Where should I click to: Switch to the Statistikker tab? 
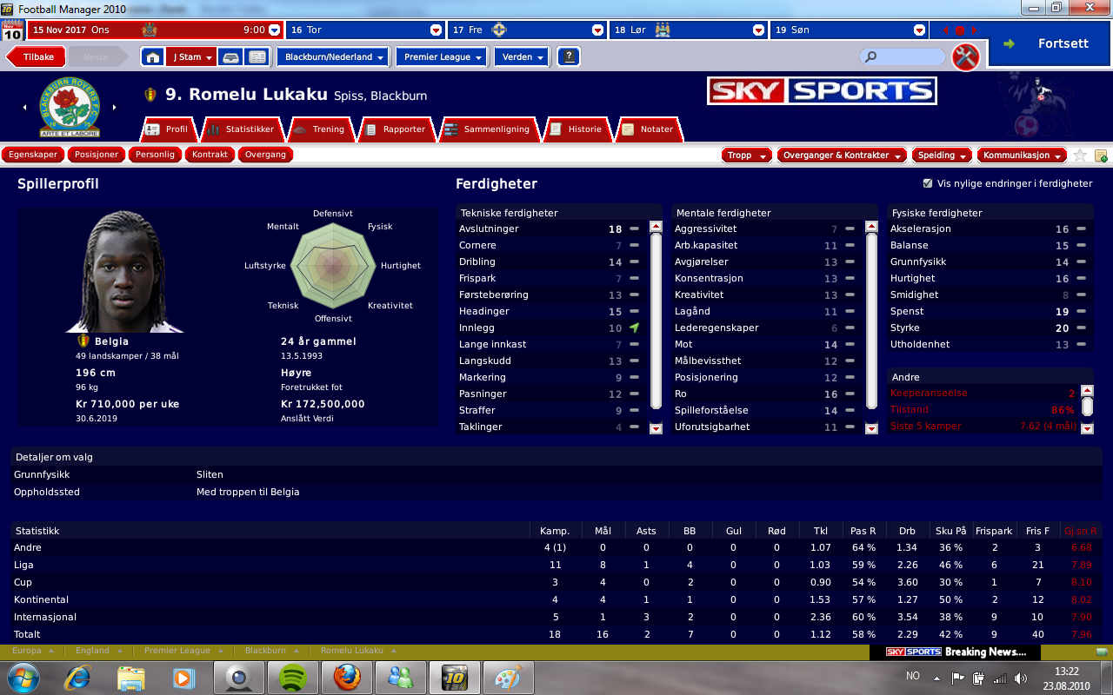pyautogui.click(x=243, y=129)
